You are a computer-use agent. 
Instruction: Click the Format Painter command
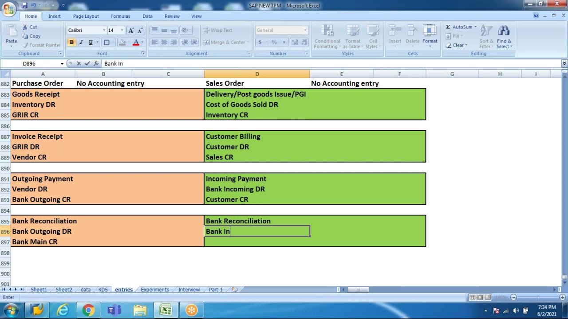(41, 45)
